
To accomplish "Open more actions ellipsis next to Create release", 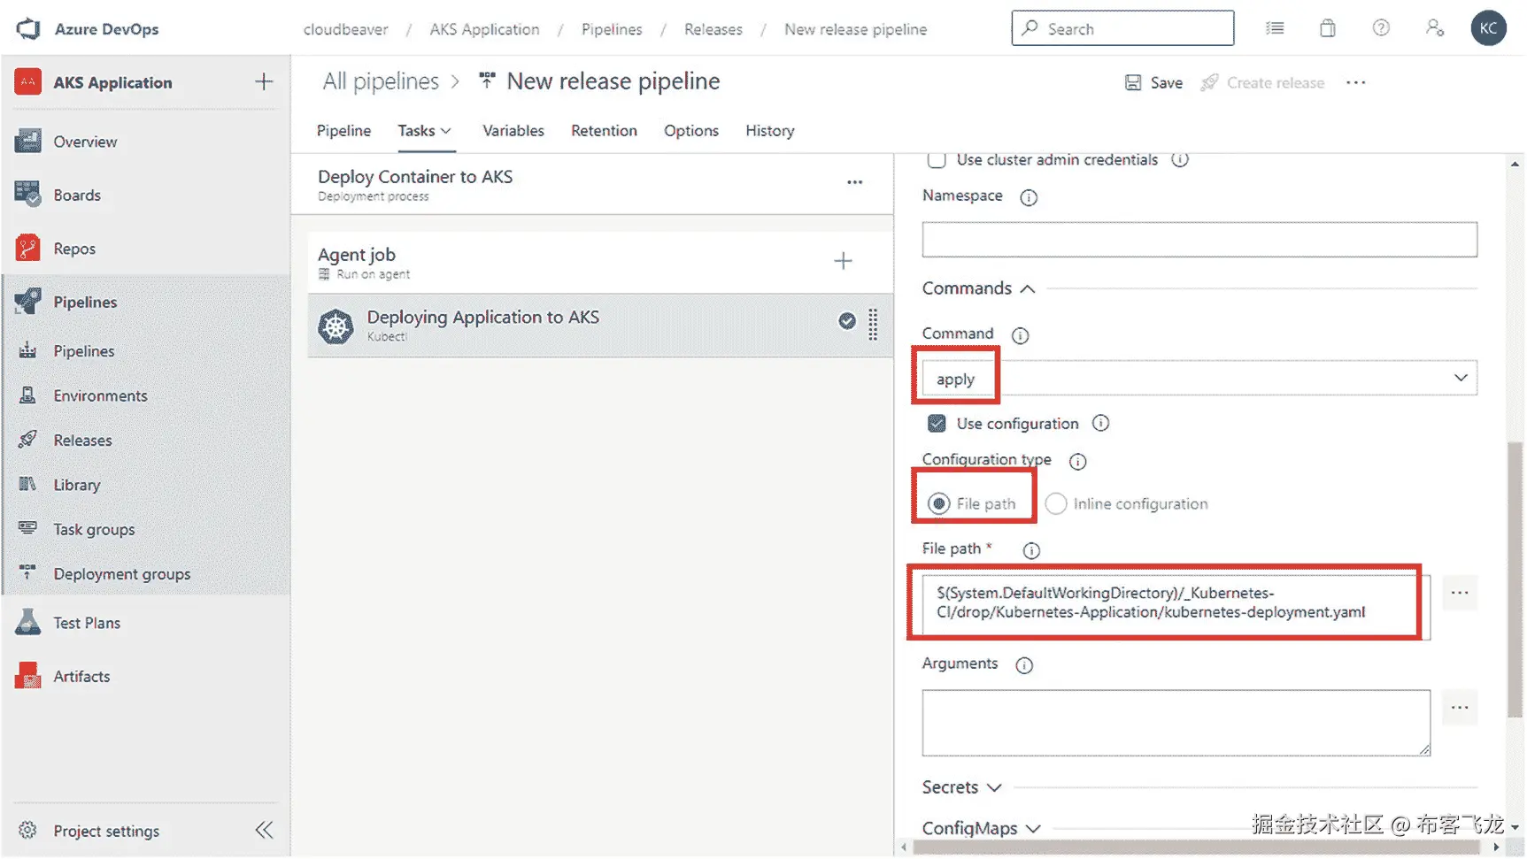I will 1355,82.
